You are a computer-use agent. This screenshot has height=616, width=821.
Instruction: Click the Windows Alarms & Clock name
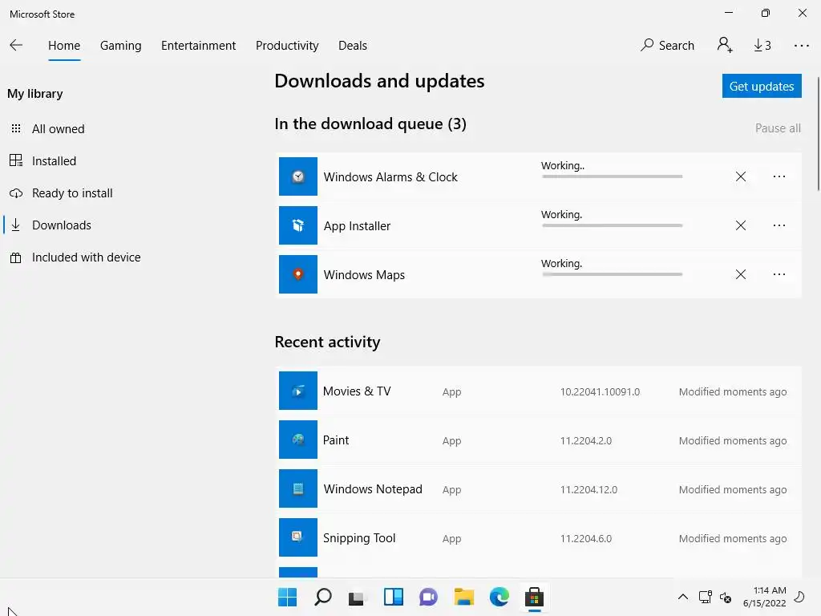pyautogui.click(x=390, y=177)
